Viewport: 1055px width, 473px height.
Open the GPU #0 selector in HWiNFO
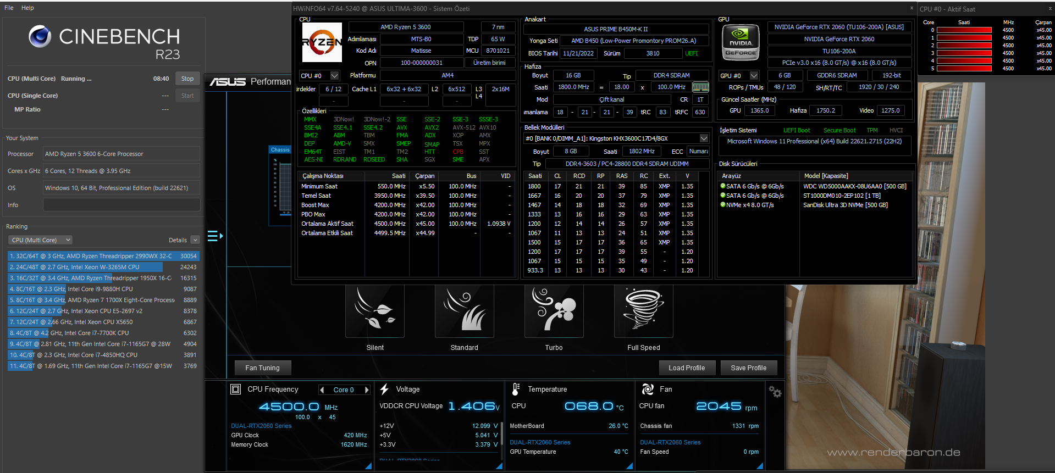(739, 76)
